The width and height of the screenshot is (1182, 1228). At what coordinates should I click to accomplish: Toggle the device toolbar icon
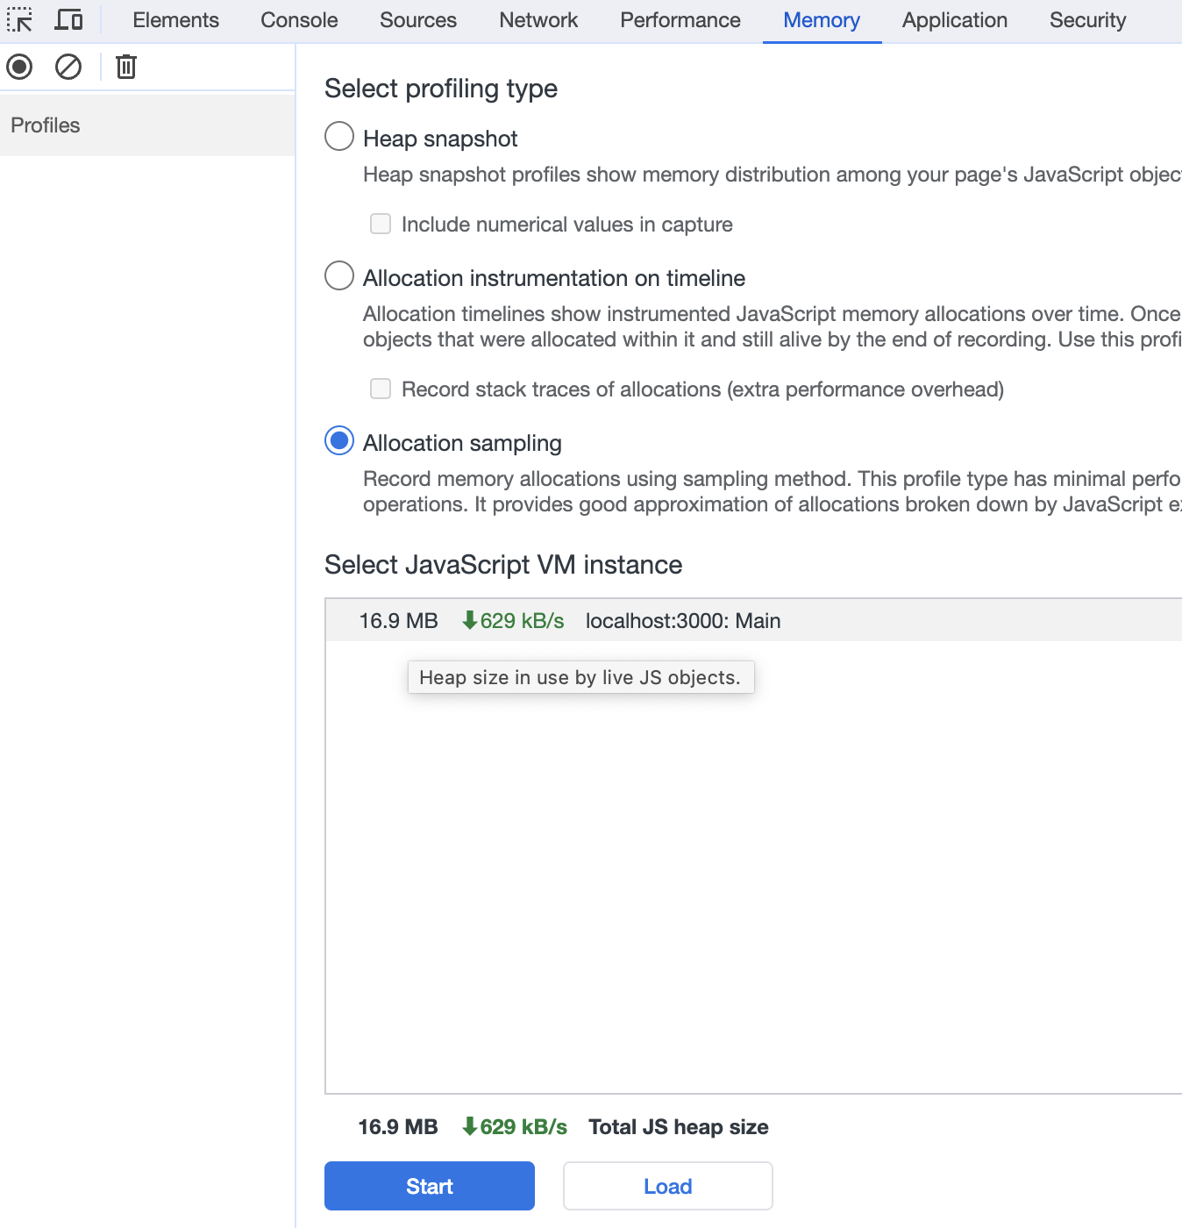(68, 19)
